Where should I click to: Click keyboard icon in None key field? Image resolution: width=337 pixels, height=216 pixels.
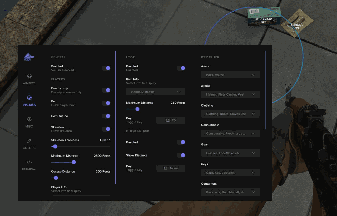point(166,168)
